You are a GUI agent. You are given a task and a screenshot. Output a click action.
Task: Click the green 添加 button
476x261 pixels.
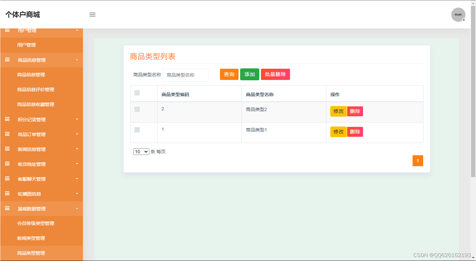250,74
